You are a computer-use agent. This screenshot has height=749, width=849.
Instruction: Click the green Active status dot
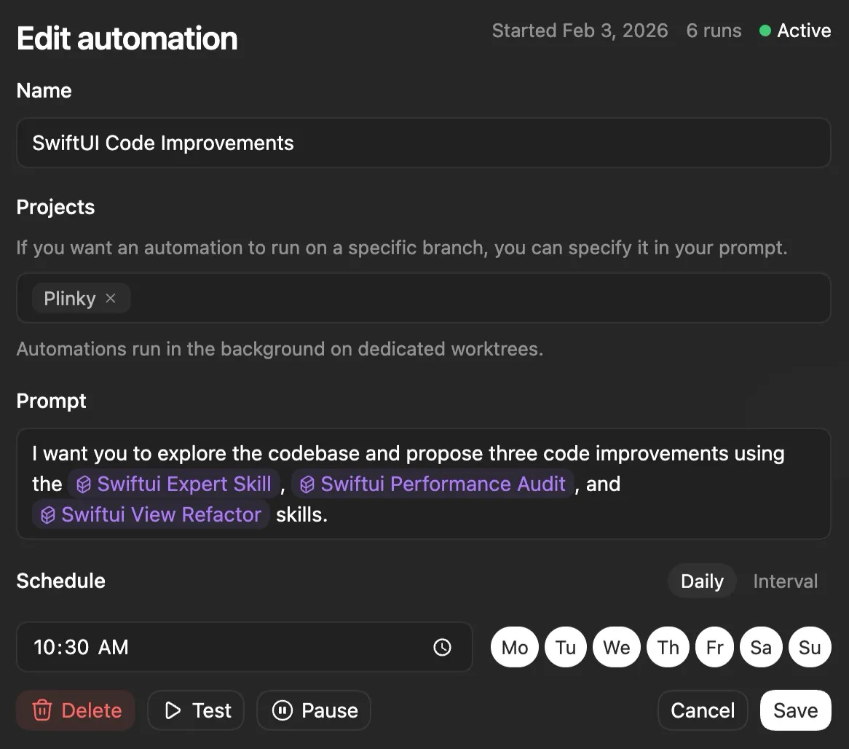pos(765,31)
